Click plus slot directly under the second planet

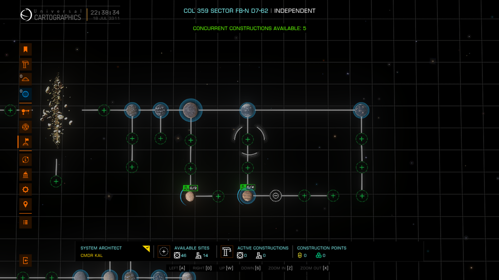coord(161,138)
